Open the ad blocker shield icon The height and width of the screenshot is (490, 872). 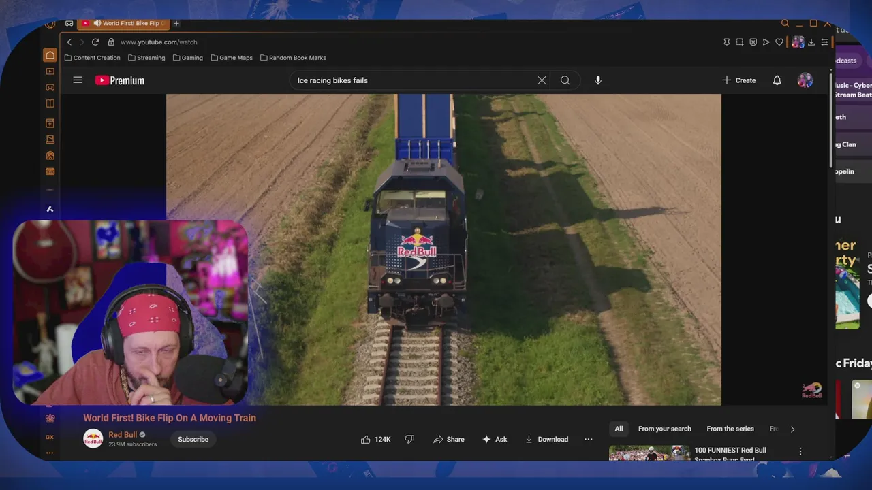[753, 42]
